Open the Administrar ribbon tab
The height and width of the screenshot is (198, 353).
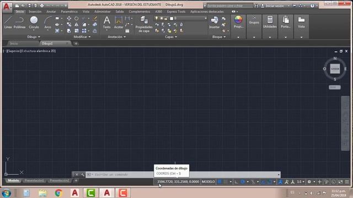[x=103, y=12]
